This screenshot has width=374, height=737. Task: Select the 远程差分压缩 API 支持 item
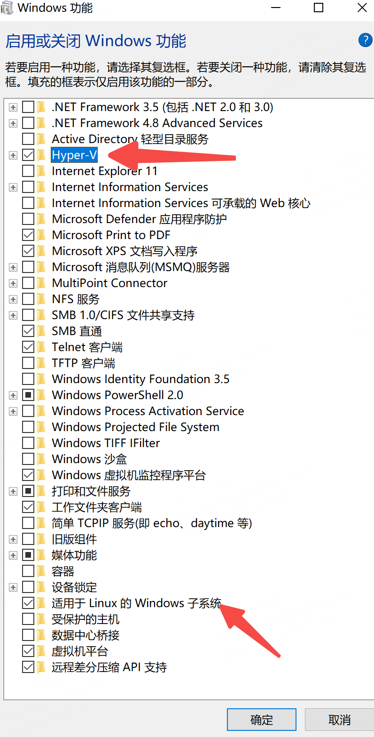click(109, 667)
